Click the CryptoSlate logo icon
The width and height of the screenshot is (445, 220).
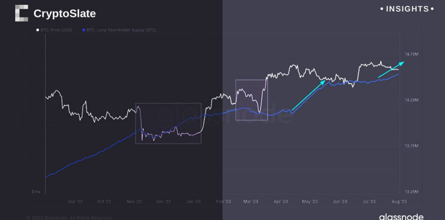(x=22, y=13)
